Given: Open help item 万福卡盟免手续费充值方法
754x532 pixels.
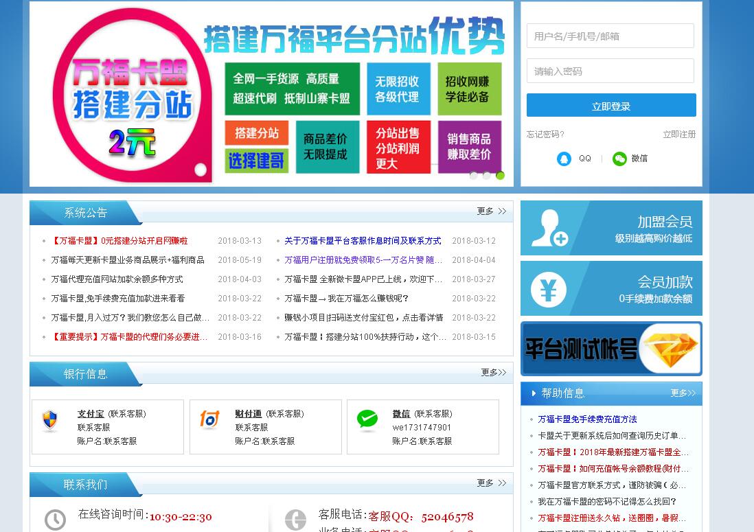Looking at the screenshot, I should pyautogui.click(x=587, y=419).
